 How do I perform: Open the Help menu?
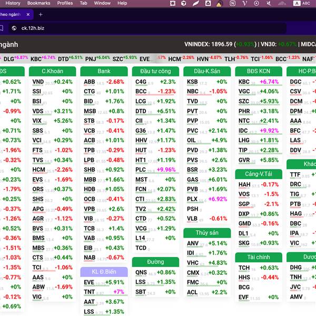[122, 3]
